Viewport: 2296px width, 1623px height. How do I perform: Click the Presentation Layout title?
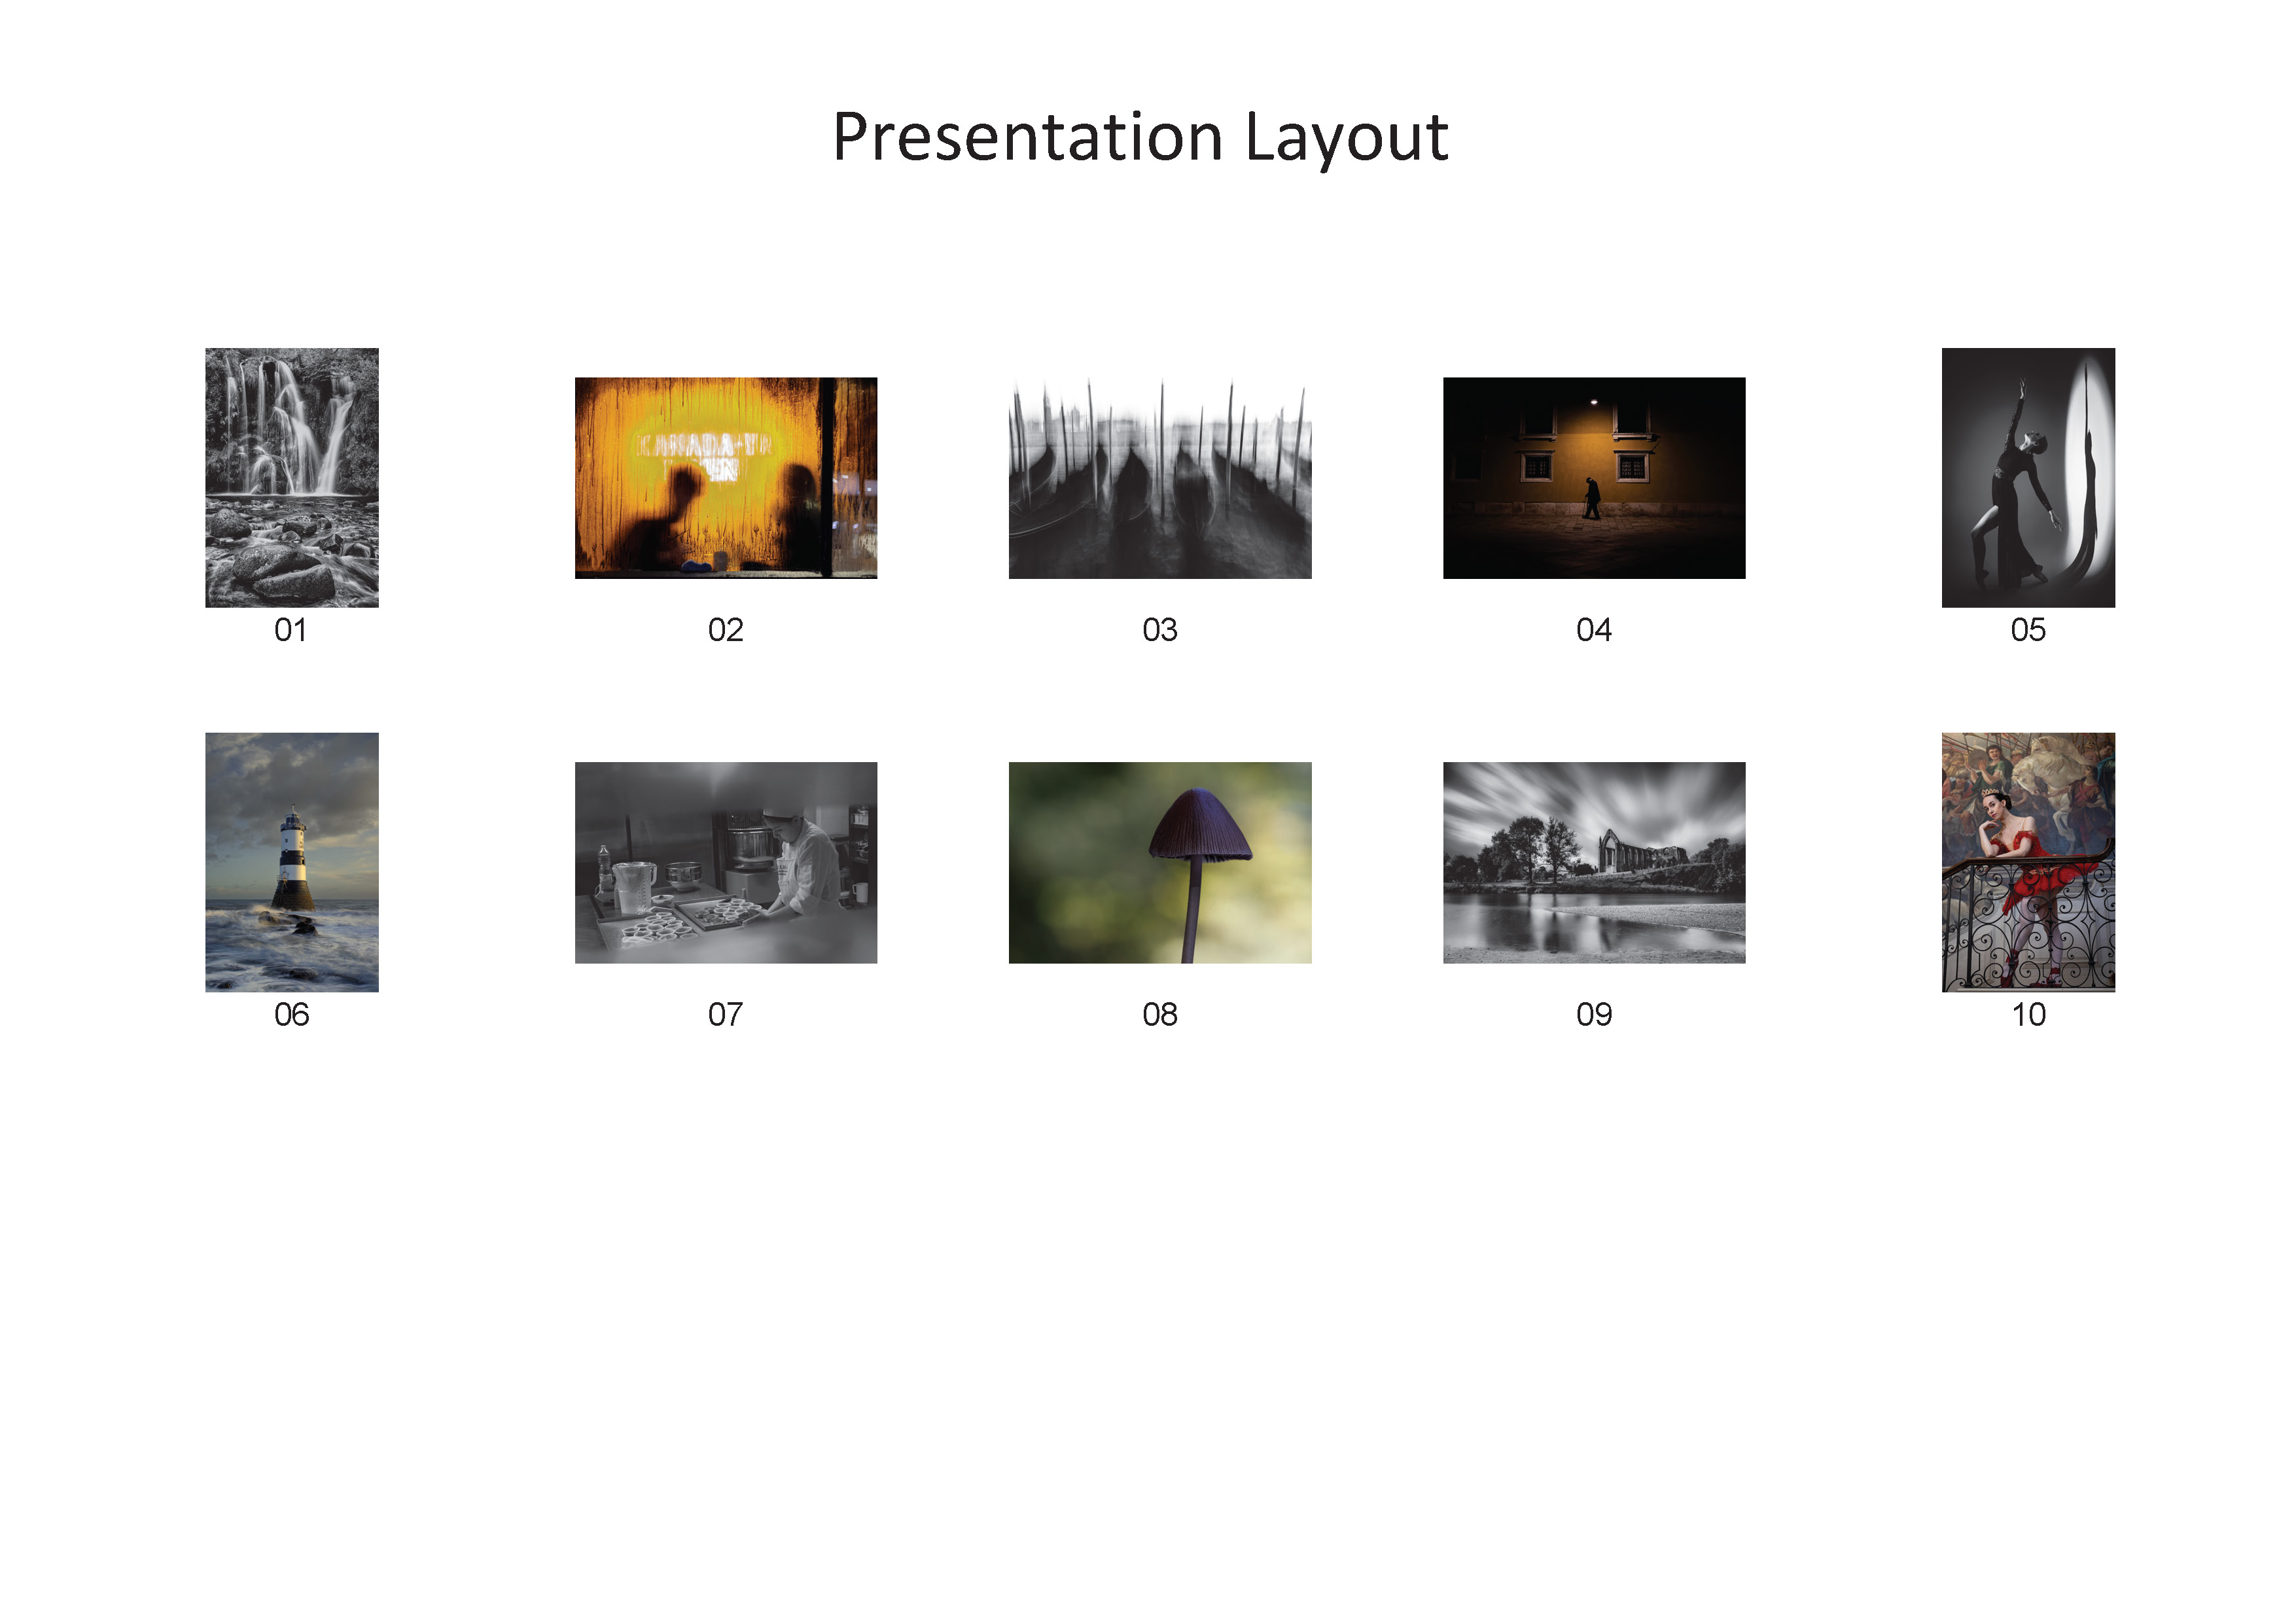pyautogui.click(x=1140, y=137)
